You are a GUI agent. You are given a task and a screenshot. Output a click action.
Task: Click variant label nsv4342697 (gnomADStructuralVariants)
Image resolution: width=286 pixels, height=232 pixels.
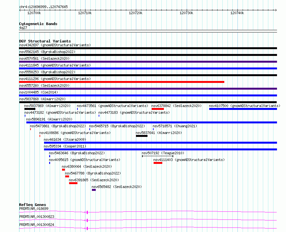point(55,45)
